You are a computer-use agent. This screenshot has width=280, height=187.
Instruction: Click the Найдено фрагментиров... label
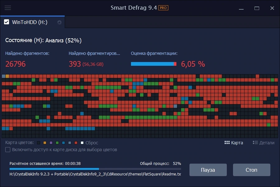[x=94, y=53]
